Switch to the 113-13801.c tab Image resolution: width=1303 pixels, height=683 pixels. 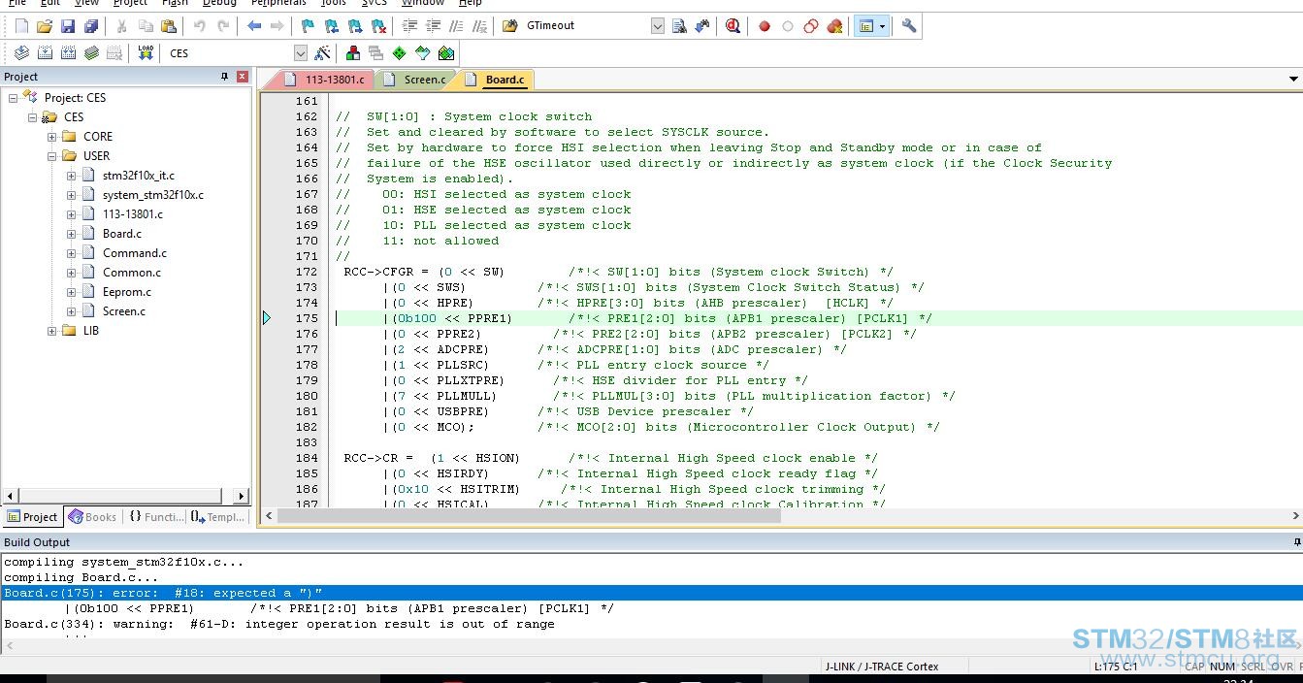[325, 80]
